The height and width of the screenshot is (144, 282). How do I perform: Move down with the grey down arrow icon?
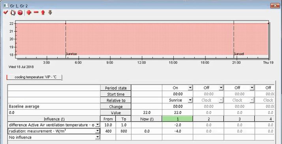[50, 12]
